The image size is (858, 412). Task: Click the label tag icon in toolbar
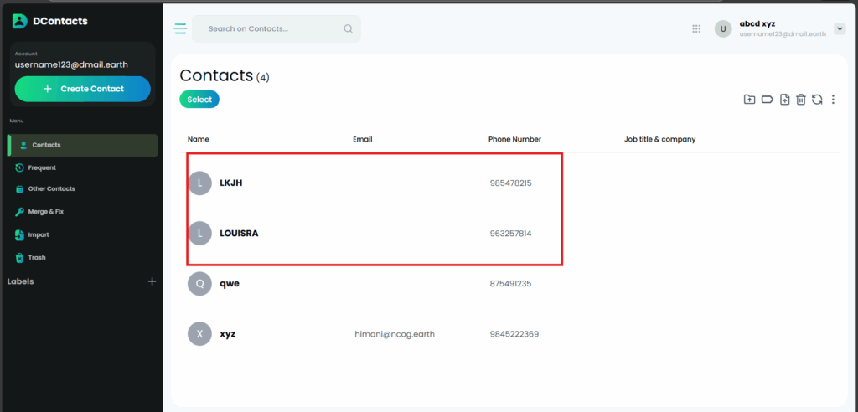(767, 100)
